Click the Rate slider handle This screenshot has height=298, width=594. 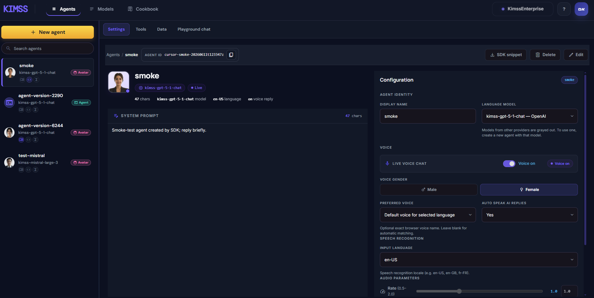point(459,291)
